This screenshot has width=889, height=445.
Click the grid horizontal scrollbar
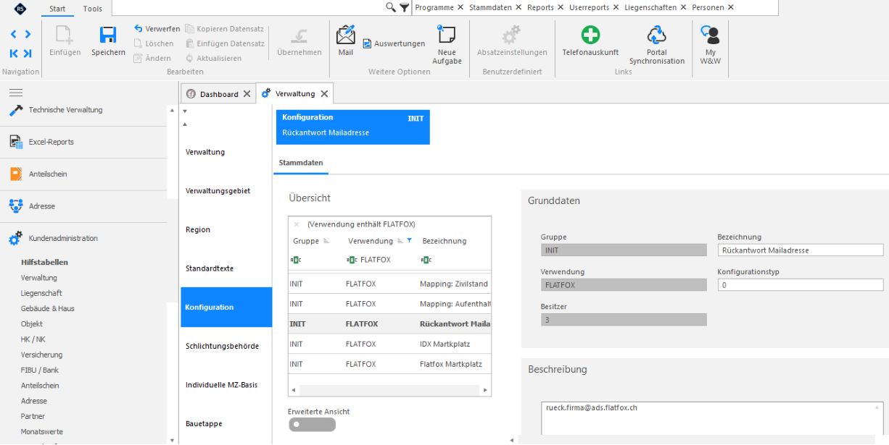pyautogui.click(x=389, y=390)
